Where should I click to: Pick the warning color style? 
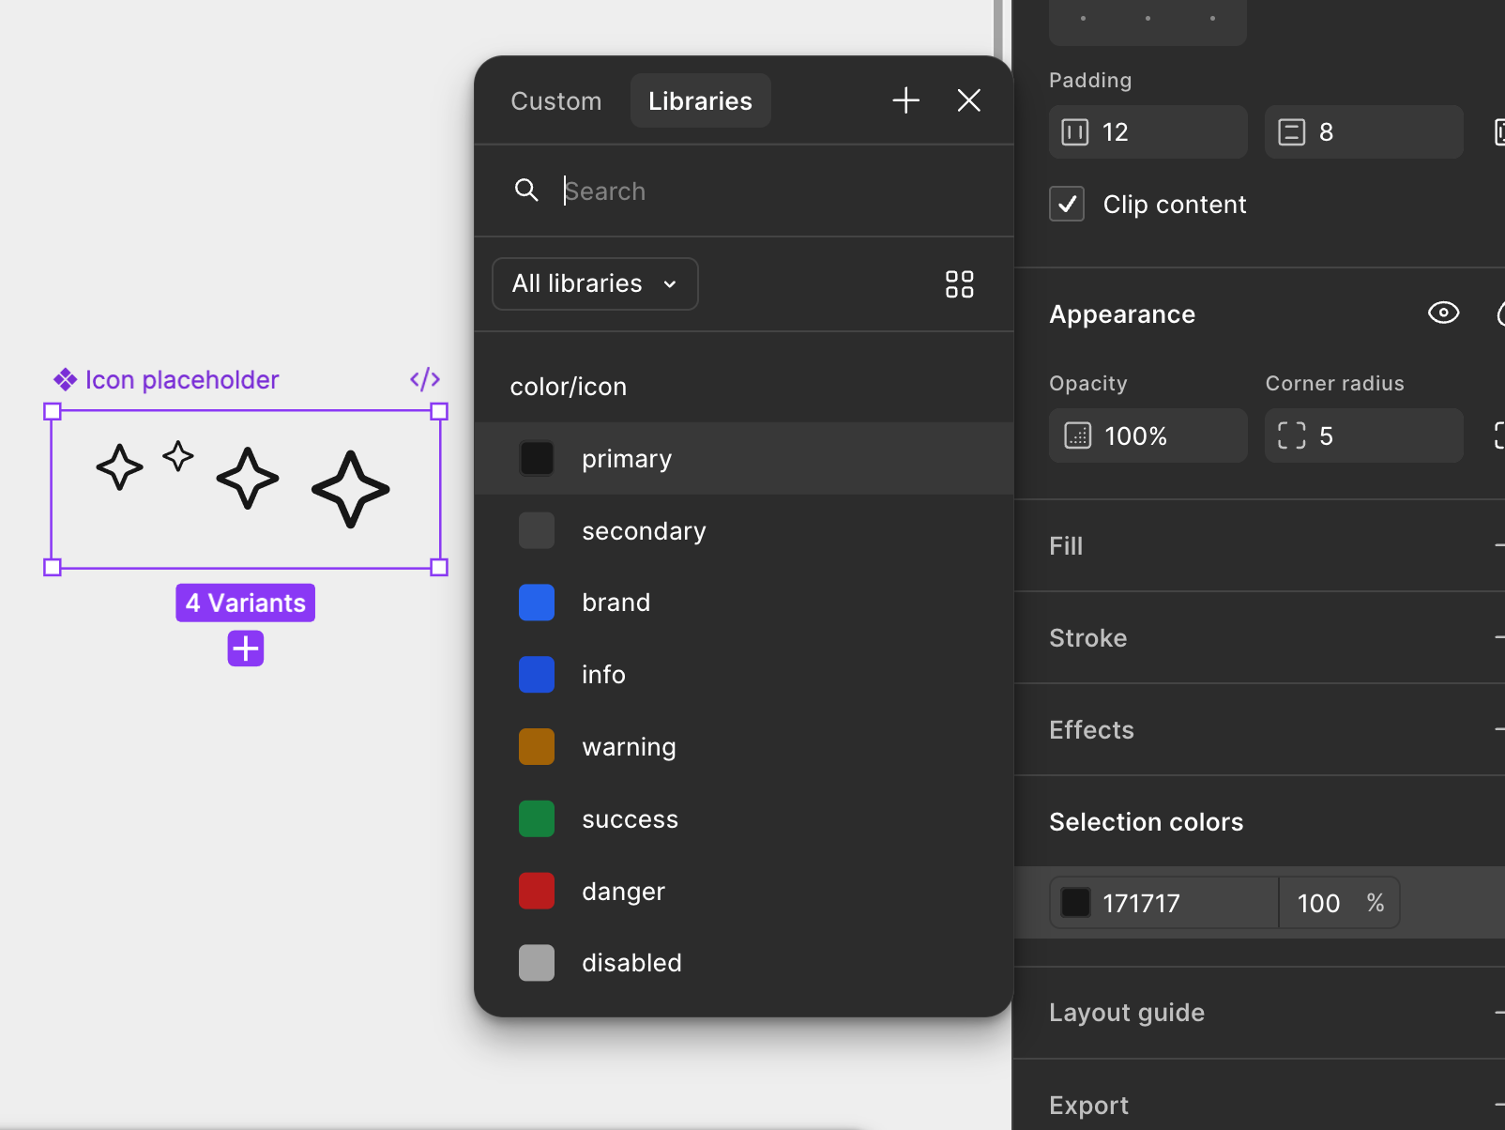click(x=744, y=747)
